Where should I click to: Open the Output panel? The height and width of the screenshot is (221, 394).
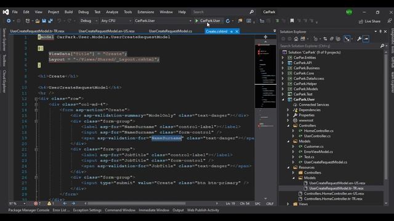[178, 210]
